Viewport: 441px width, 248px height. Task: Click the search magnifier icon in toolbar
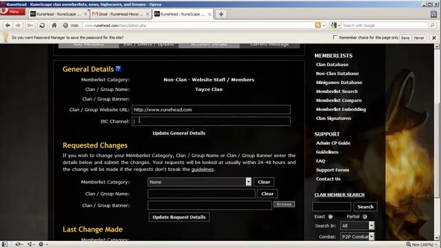[x=432, y=25]
